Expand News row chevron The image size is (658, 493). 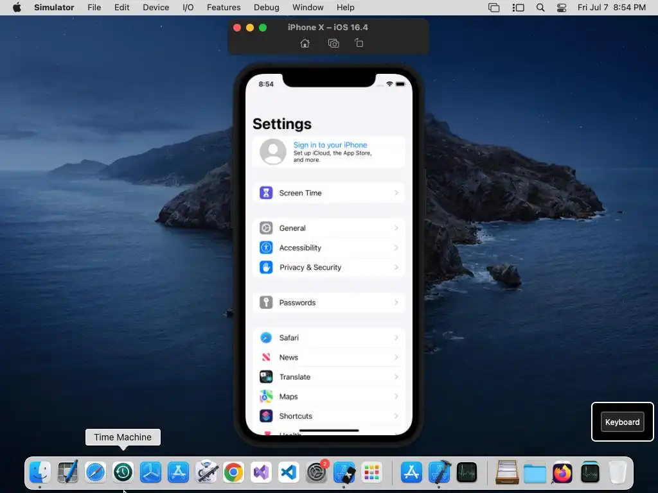tap(396, 357)
